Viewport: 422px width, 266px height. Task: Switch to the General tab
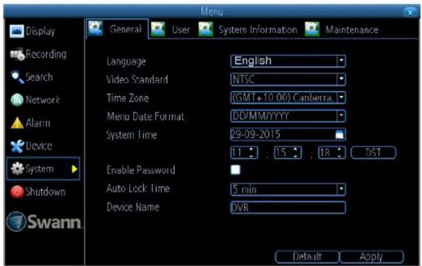118,29
